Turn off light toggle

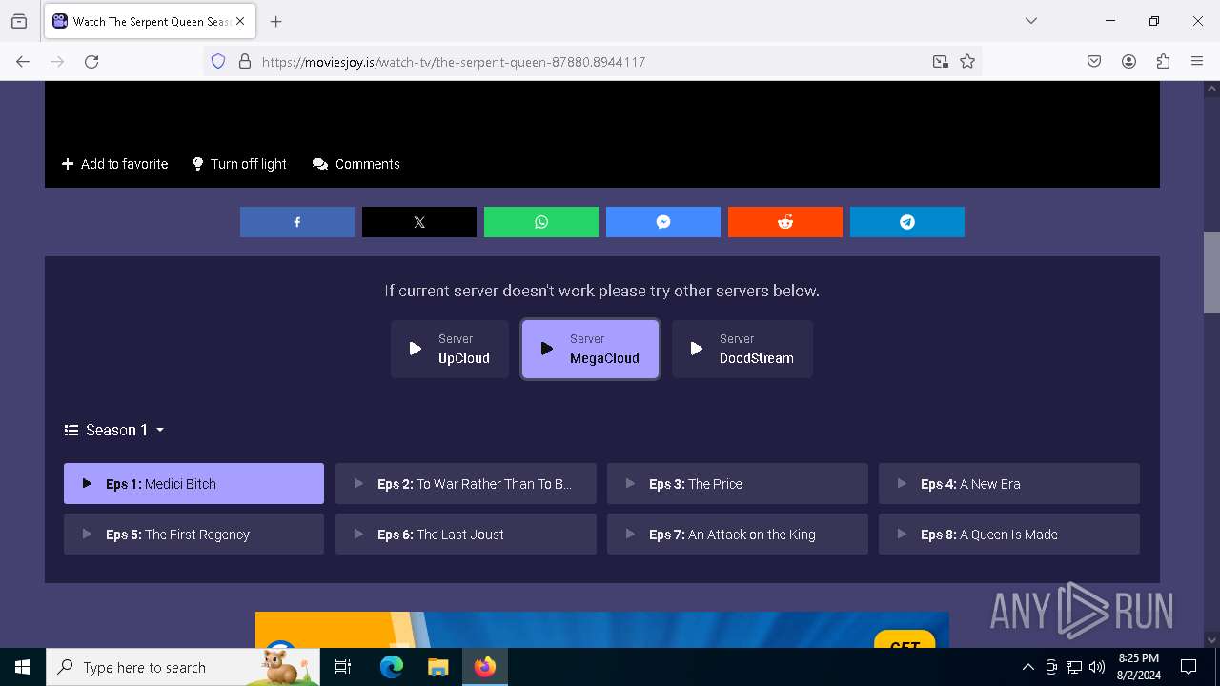239,164
